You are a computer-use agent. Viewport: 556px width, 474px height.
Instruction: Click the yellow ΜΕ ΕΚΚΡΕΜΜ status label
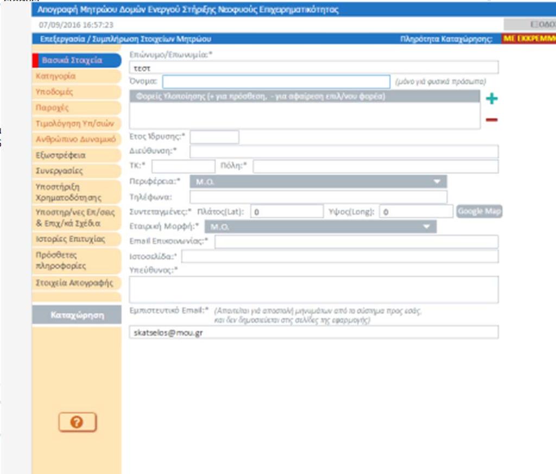(529, 39)
